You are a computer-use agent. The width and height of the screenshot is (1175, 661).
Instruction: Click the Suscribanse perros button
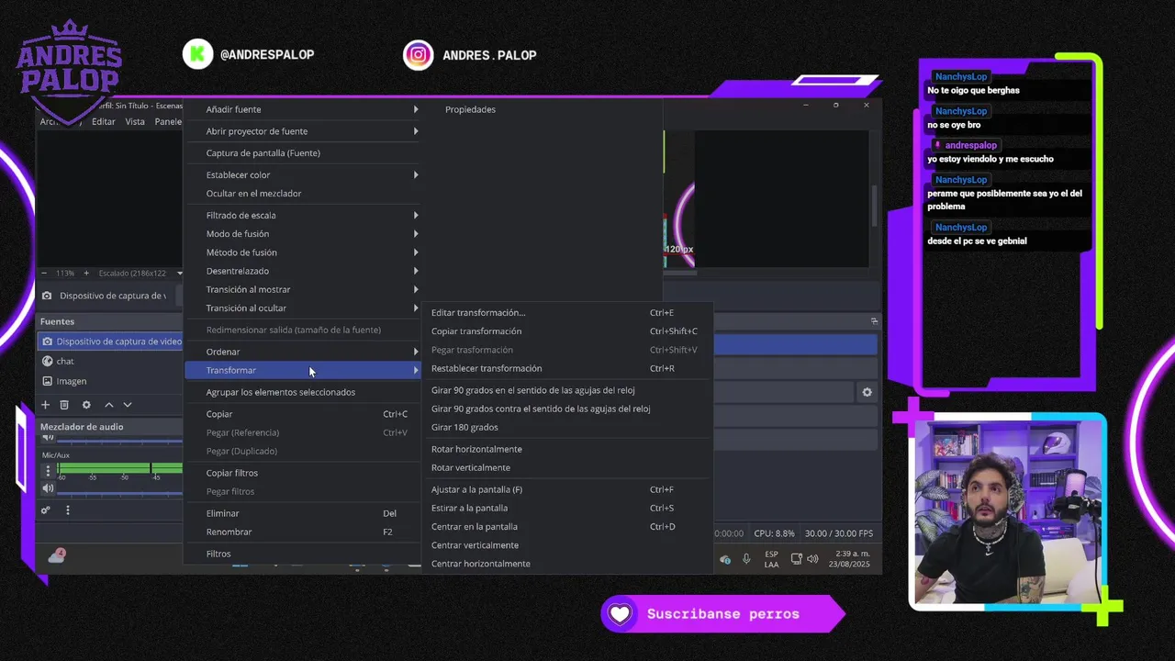(x=722, y=614)
